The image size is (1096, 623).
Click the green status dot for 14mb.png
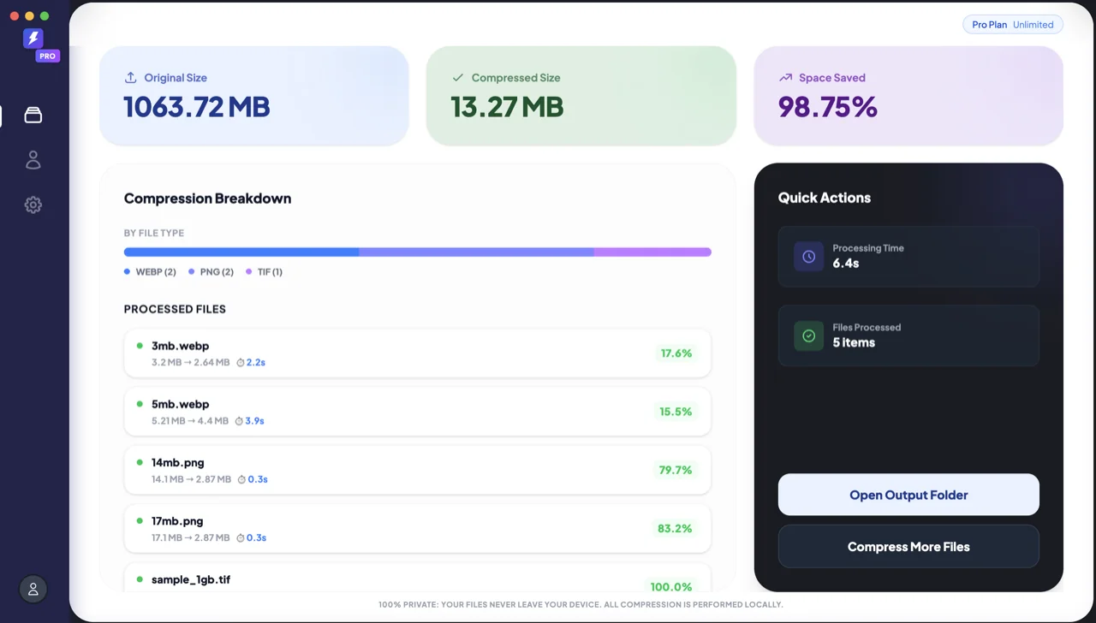click(140, 462)
